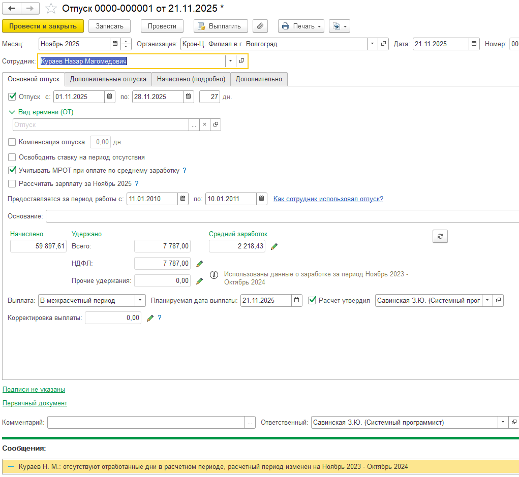Viewport: 519px width, 477px height.
Task: Open calendar for vacation start date
Action: point(109,97)
